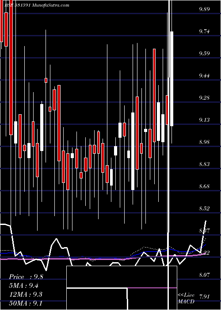Click the 9.59 price axis label

coord(204,54)
